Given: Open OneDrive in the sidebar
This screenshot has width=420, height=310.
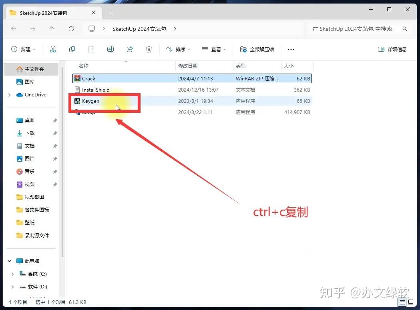Looking at the screenshot, I should point(31,95).
